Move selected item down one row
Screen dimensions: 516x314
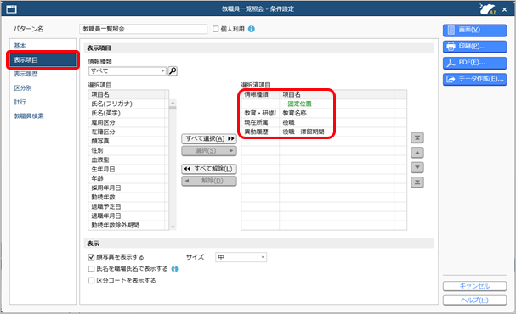417,167
